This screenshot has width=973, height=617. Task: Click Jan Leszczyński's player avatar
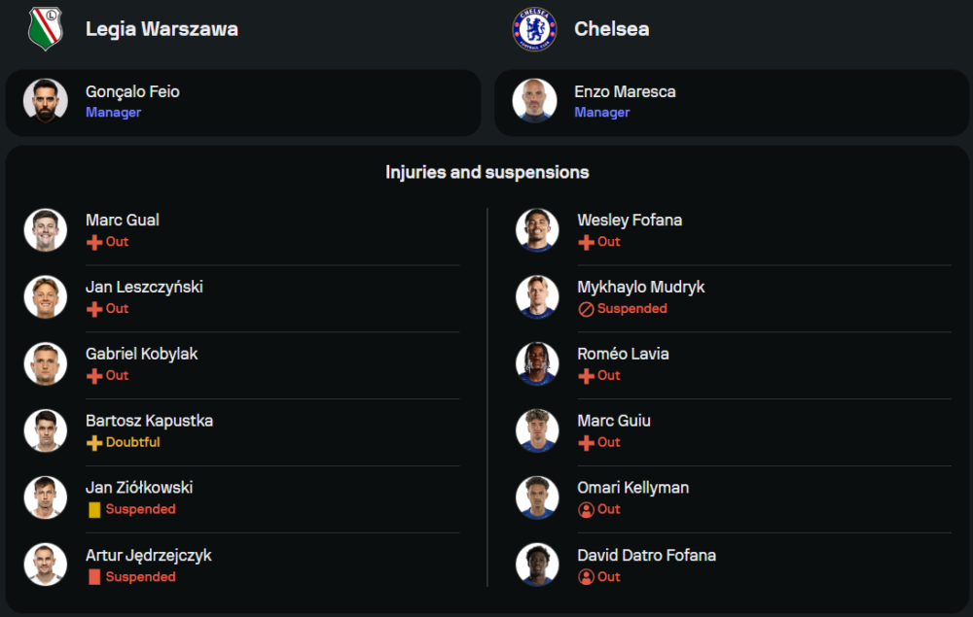tap(46, 296)
